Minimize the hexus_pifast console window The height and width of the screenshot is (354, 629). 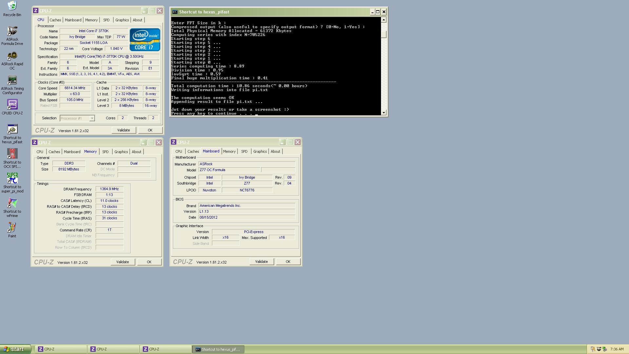pyautogui.click(x=372, y=12)
